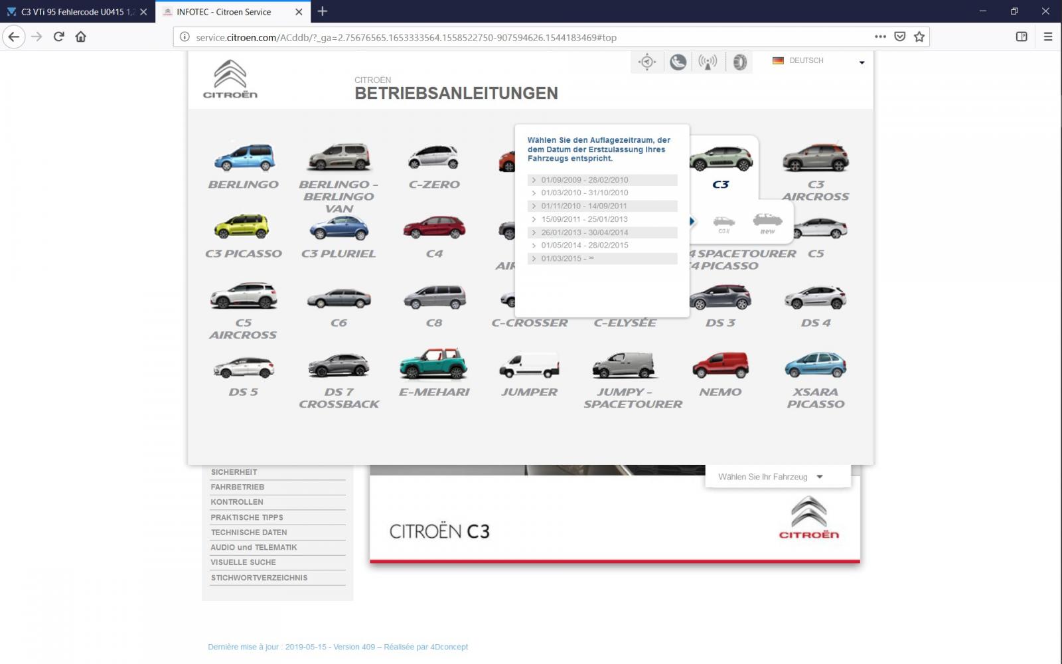The height and width of the screenshot is (664, 1062).
Task: Select the DS 3 car image
Action: pos(721,297)
